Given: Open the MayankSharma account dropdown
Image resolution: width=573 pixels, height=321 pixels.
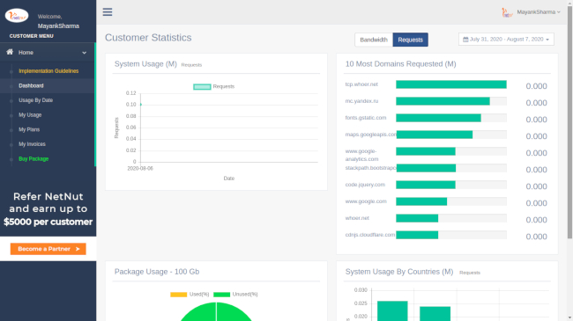Looking at the screenshot, I should tap(539, 12).
